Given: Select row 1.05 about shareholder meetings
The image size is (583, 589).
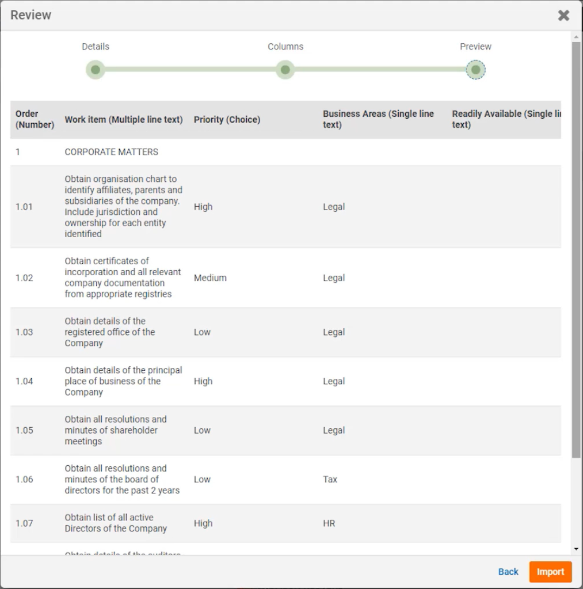Looking at the screenshot, I should [115, 430].
